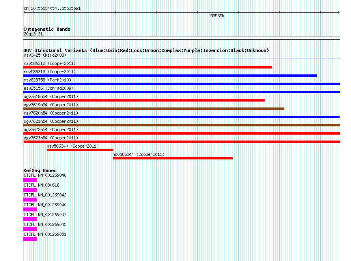Viewport: 351px width, 261px height.
Task: Click the 55535k ruler tick label
Action: coord(217,16)
